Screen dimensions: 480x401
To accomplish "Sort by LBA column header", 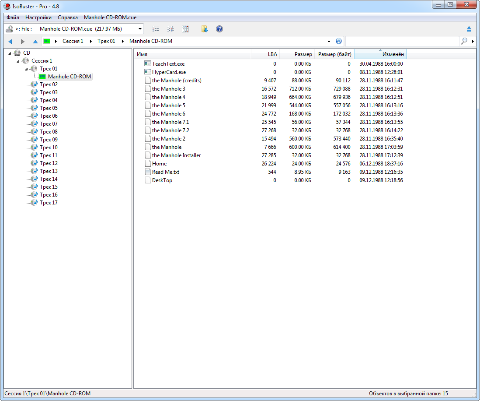I will click(265, 54).
